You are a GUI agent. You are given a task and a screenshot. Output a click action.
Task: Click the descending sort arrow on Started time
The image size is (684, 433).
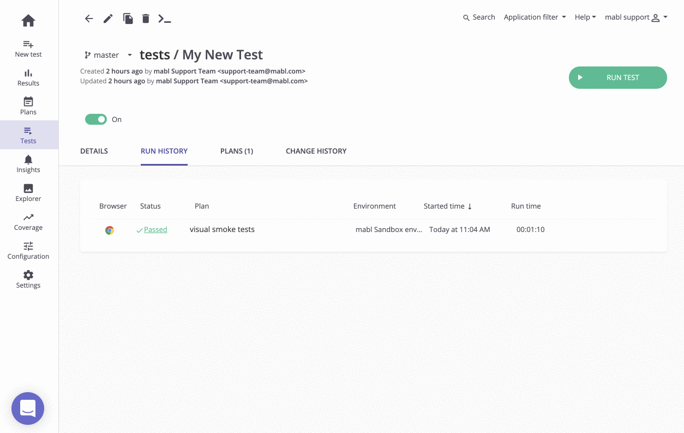tap(470, 206)
